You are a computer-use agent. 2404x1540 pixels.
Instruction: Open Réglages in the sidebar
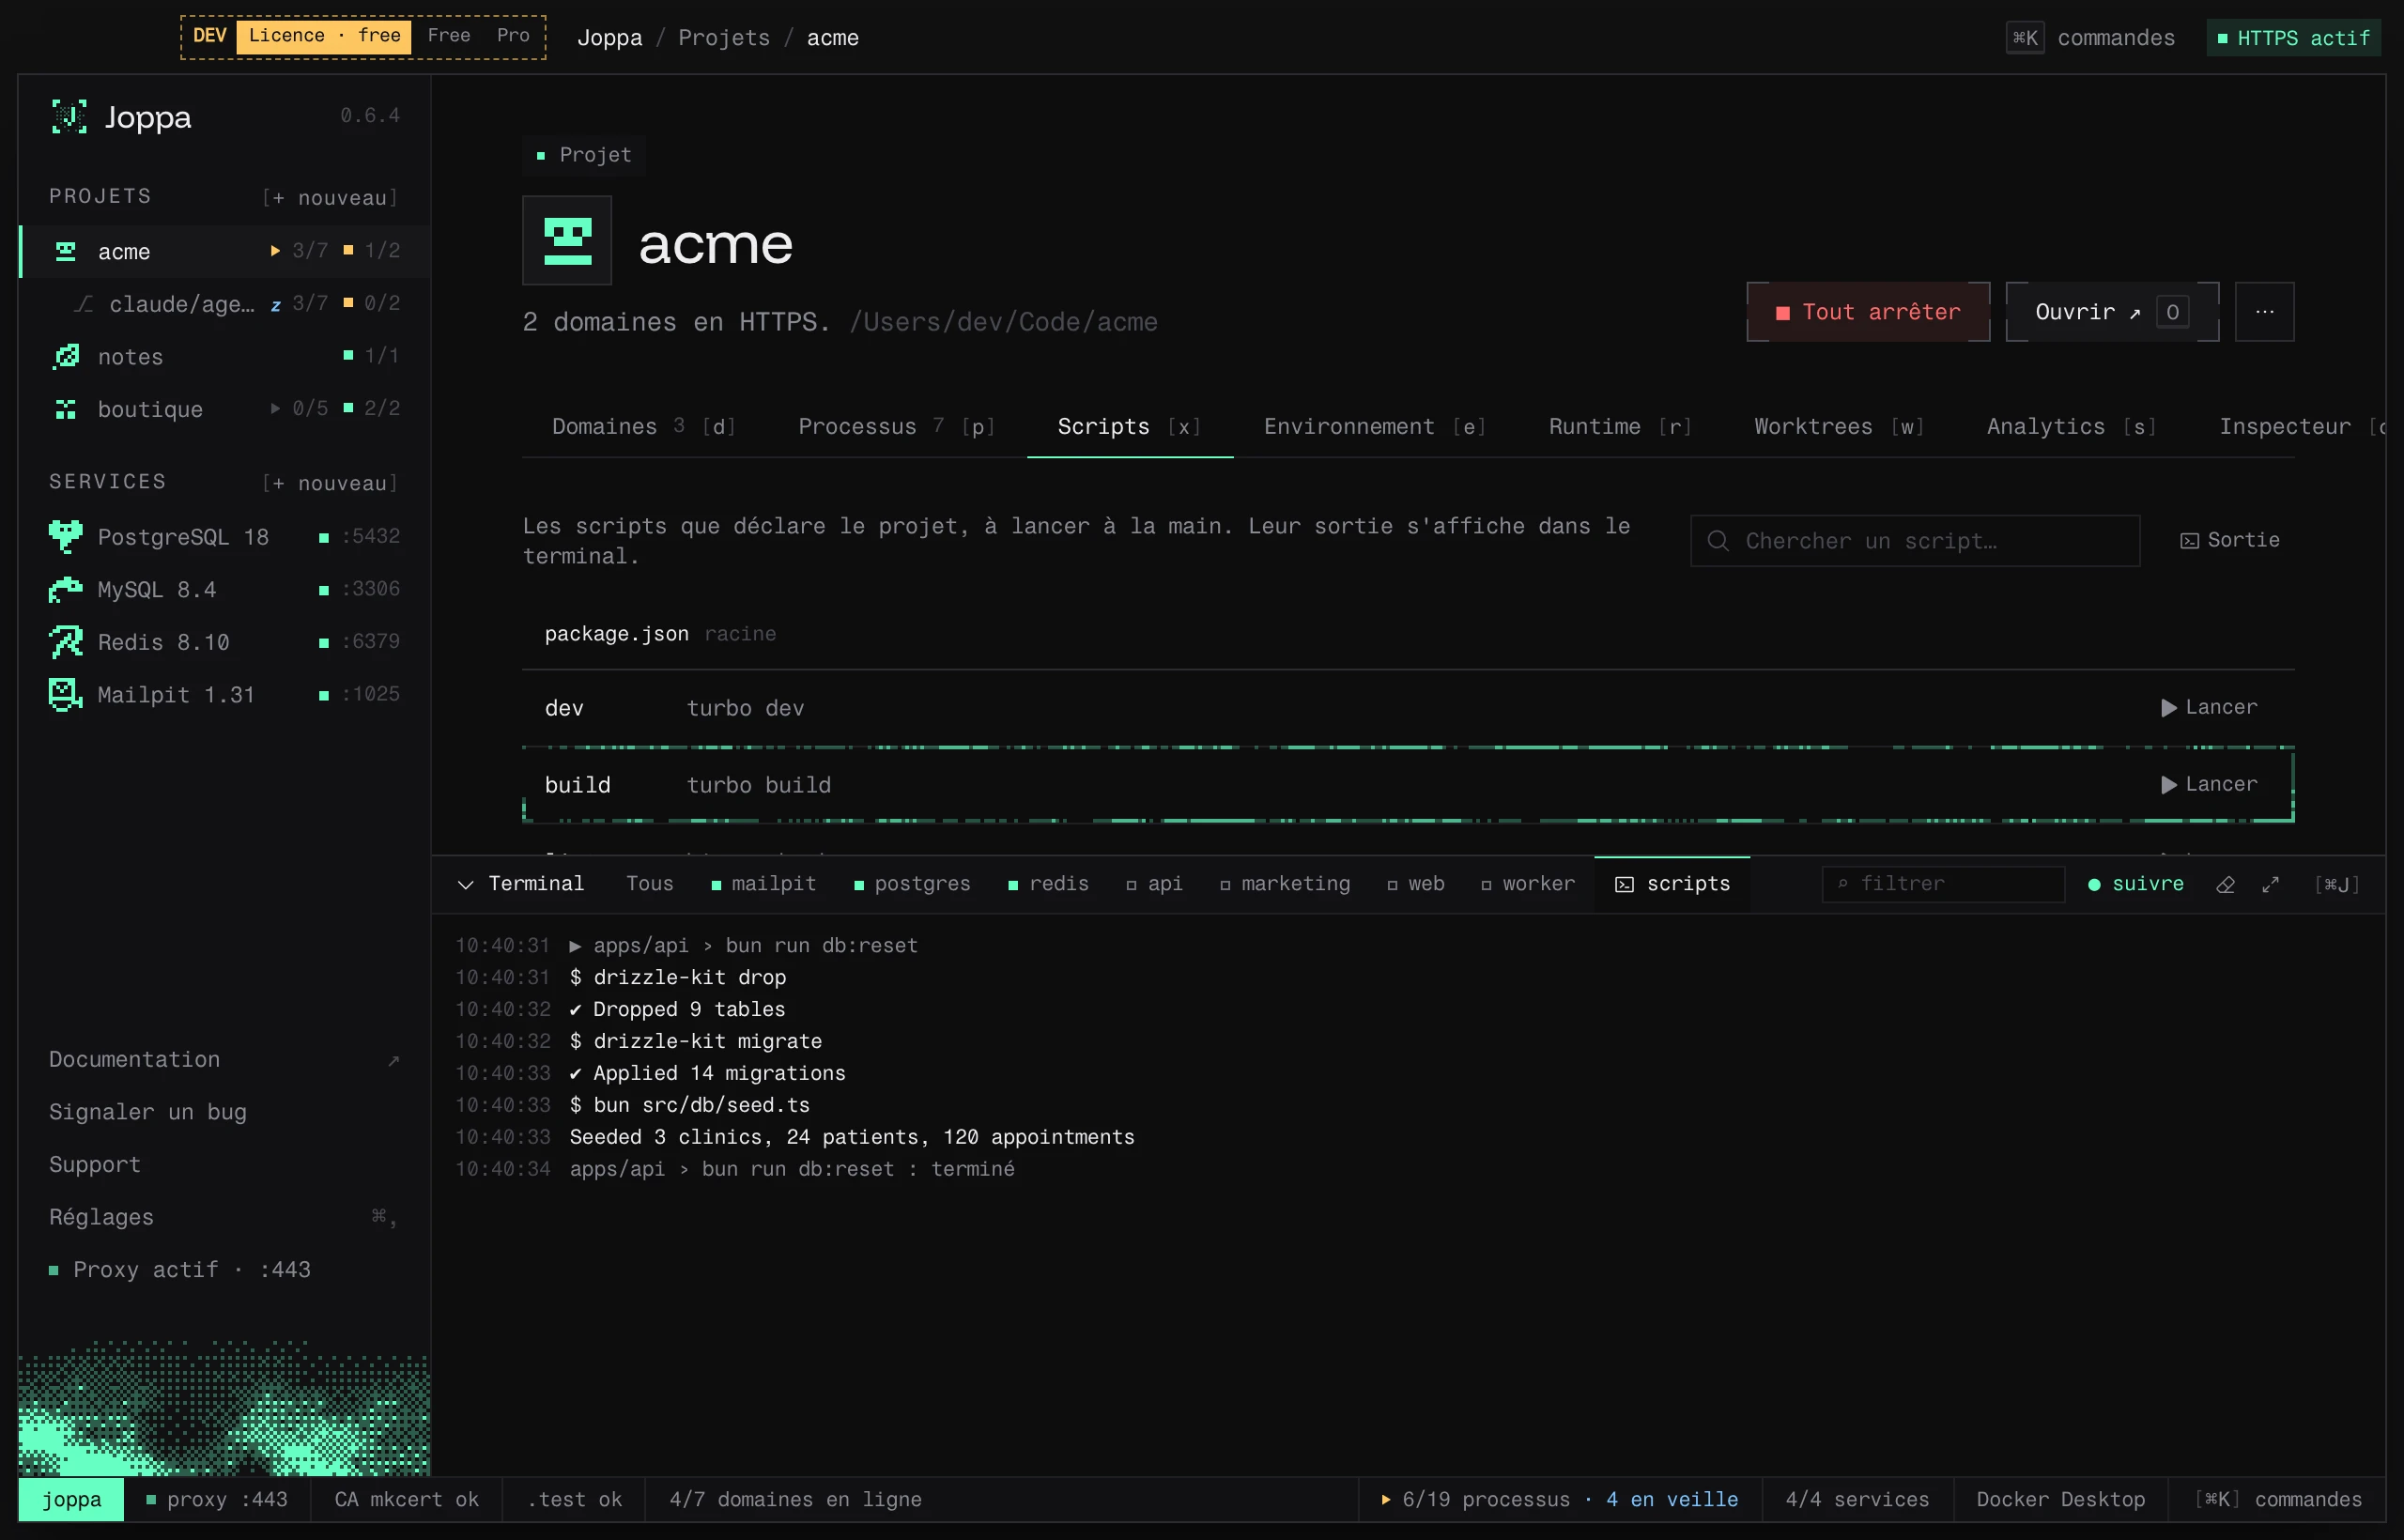[224, 1217]
